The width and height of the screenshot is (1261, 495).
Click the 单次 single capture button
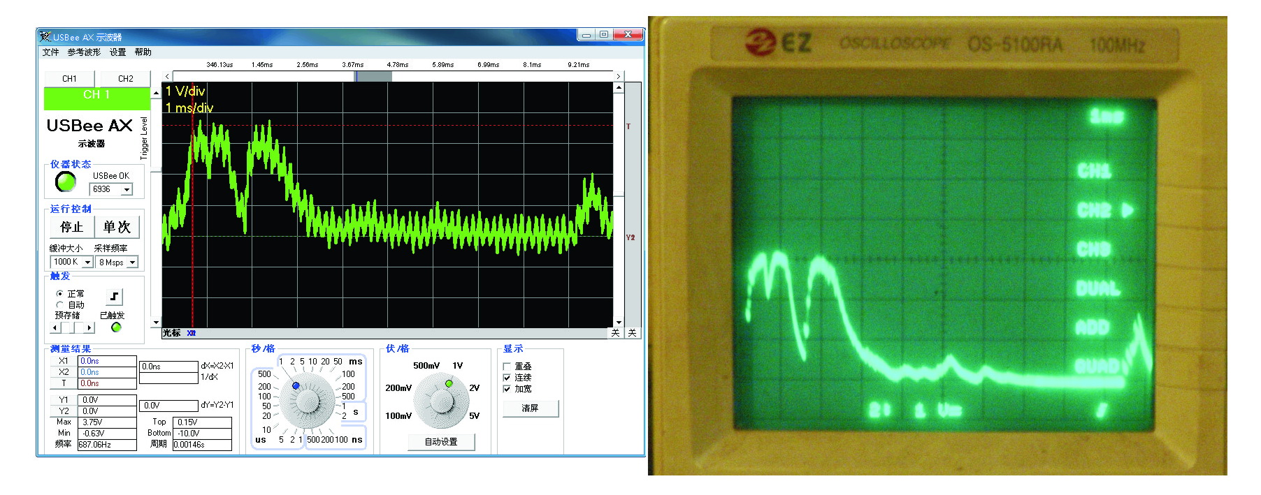[117, 227]
